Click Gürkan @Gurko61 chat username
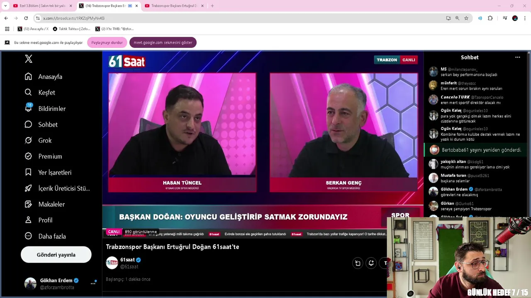The image size is (531, 298). coord(457,204)
